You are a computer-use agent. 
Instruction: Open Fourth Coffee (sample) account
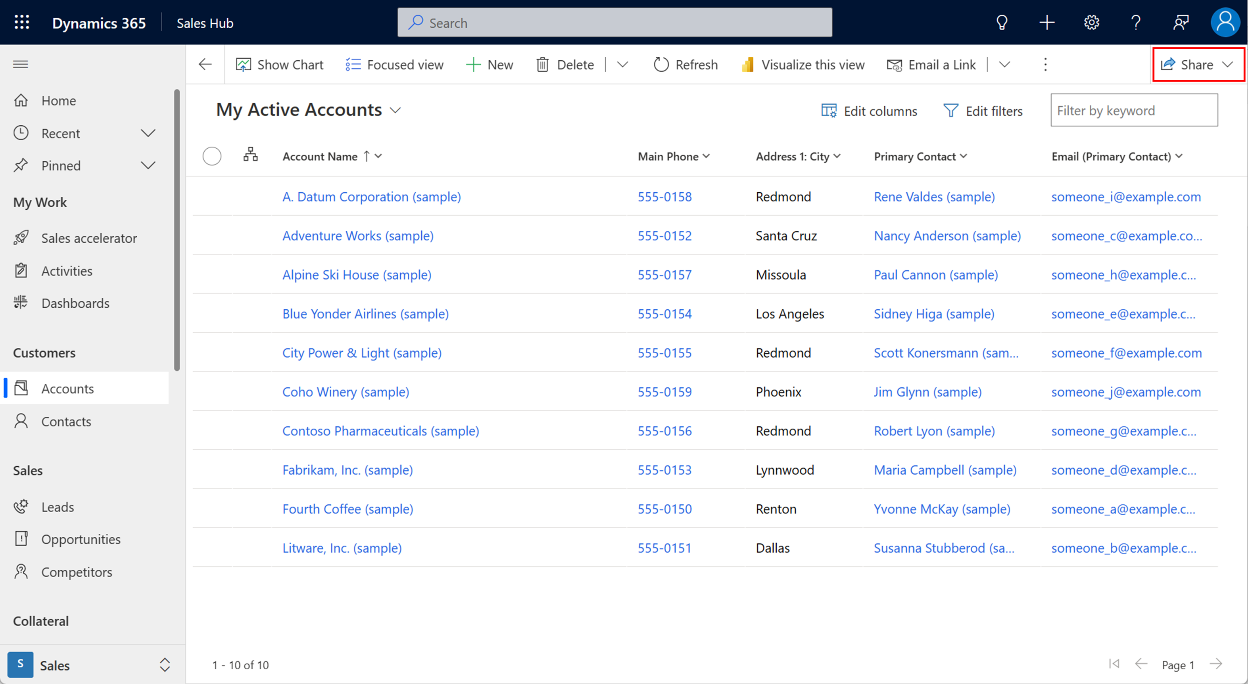(348, 509)
